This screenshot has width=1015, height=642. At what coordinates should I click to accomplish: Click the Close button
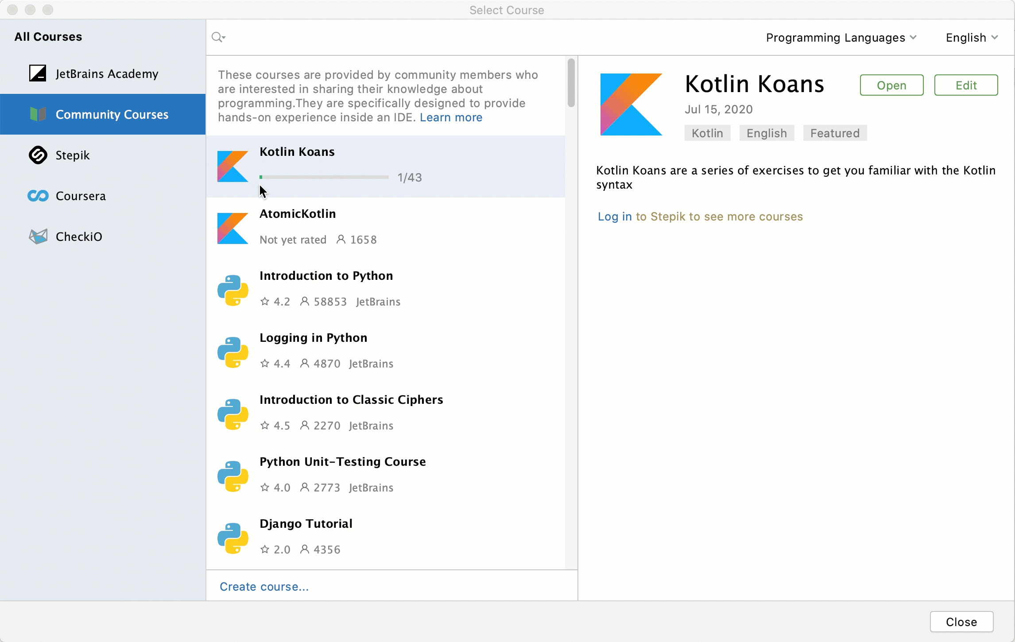pos(961,622)
